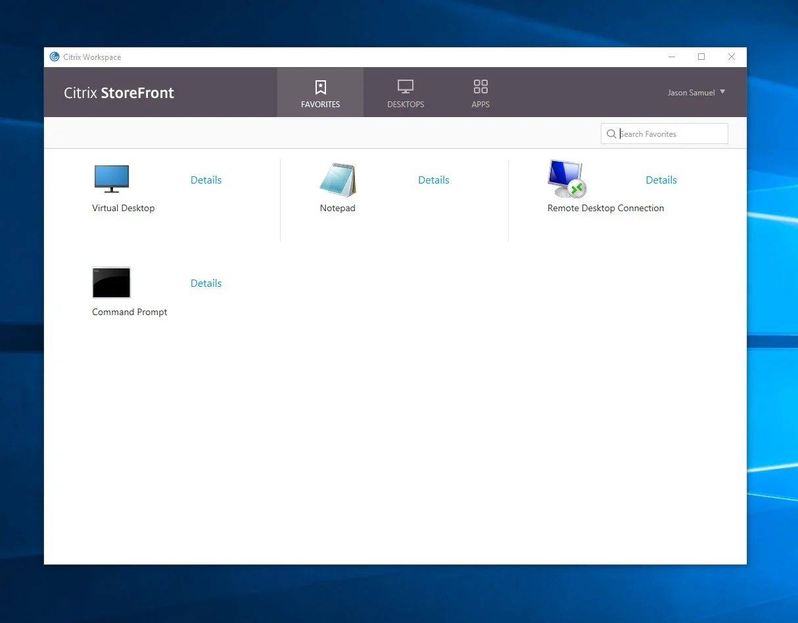The width and height of the screenshot is (798, 623).
Task: Open Details for Command Prompt
Action: 206,284
